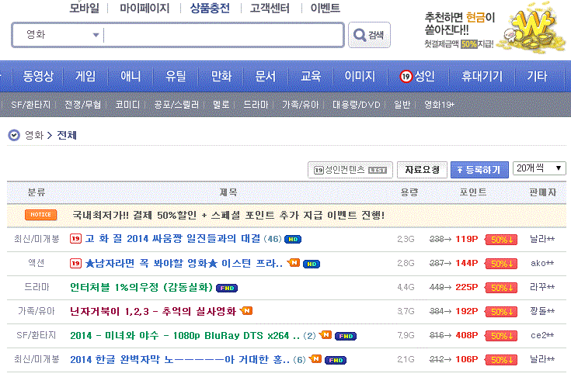Click the FHD badge on 언터처블 row
The height and width of the screenshot is (377, 571).
click(x=227, y=288)
